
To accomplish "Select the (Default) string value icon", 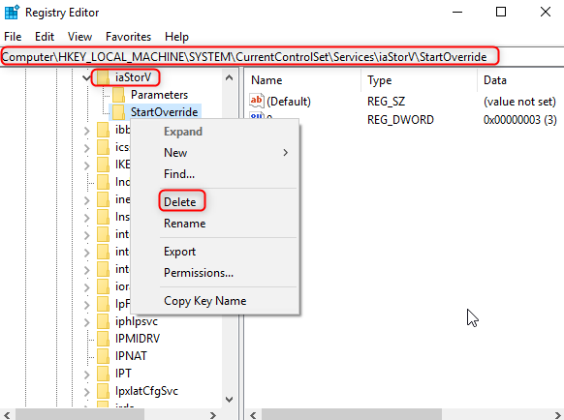I will pos(257,101).
